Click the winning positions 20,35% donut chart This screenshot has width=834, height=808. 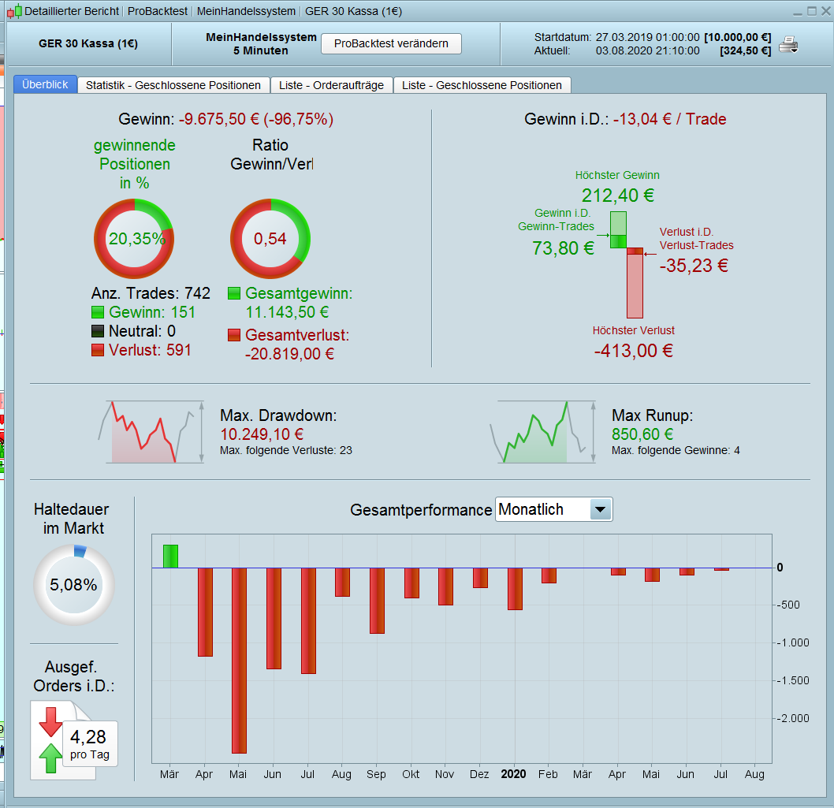tap(134, 238)
